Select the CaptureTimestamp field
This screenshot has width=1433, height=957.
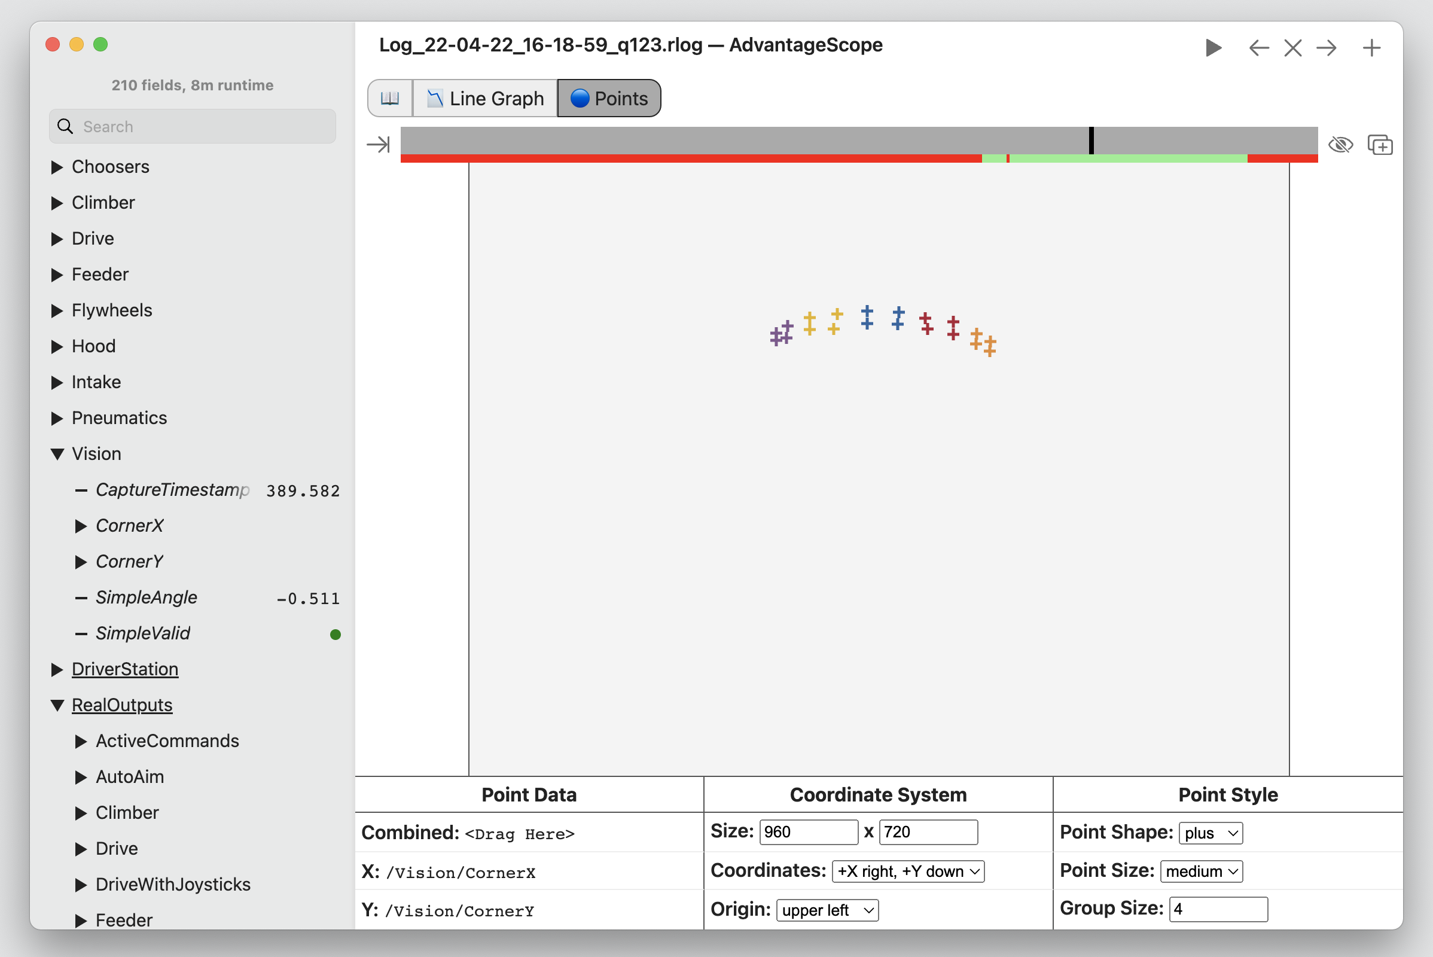173,490
